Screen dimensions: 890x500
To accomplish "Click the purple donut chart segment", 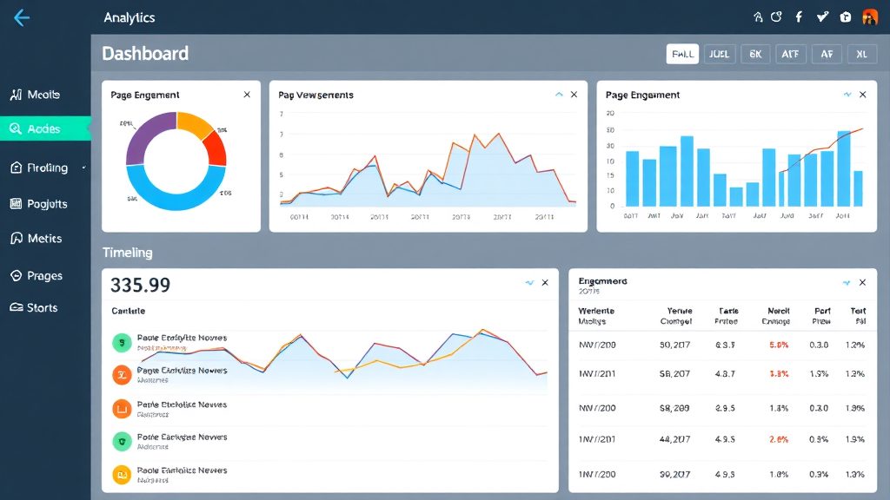I will [143, 136].
